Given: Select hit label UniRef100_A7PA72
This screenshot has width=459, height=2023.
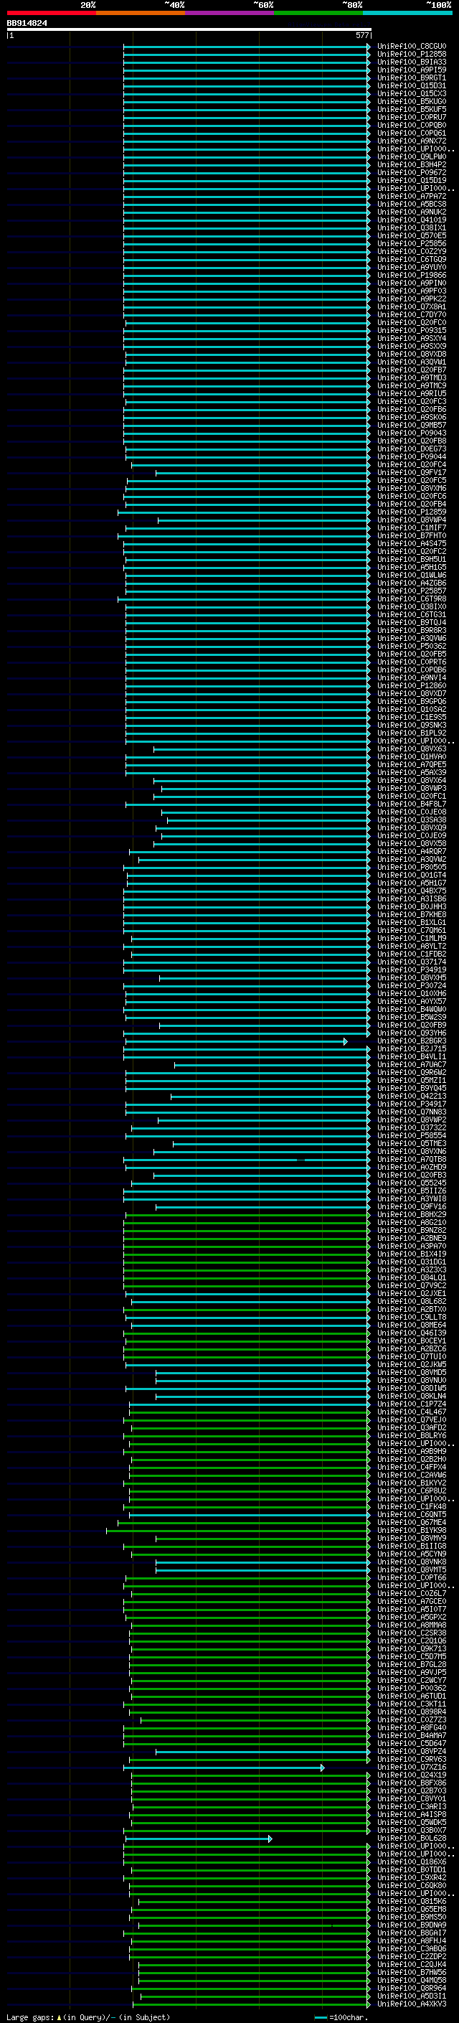Looking at the screenshot, I should click(411, 197).
